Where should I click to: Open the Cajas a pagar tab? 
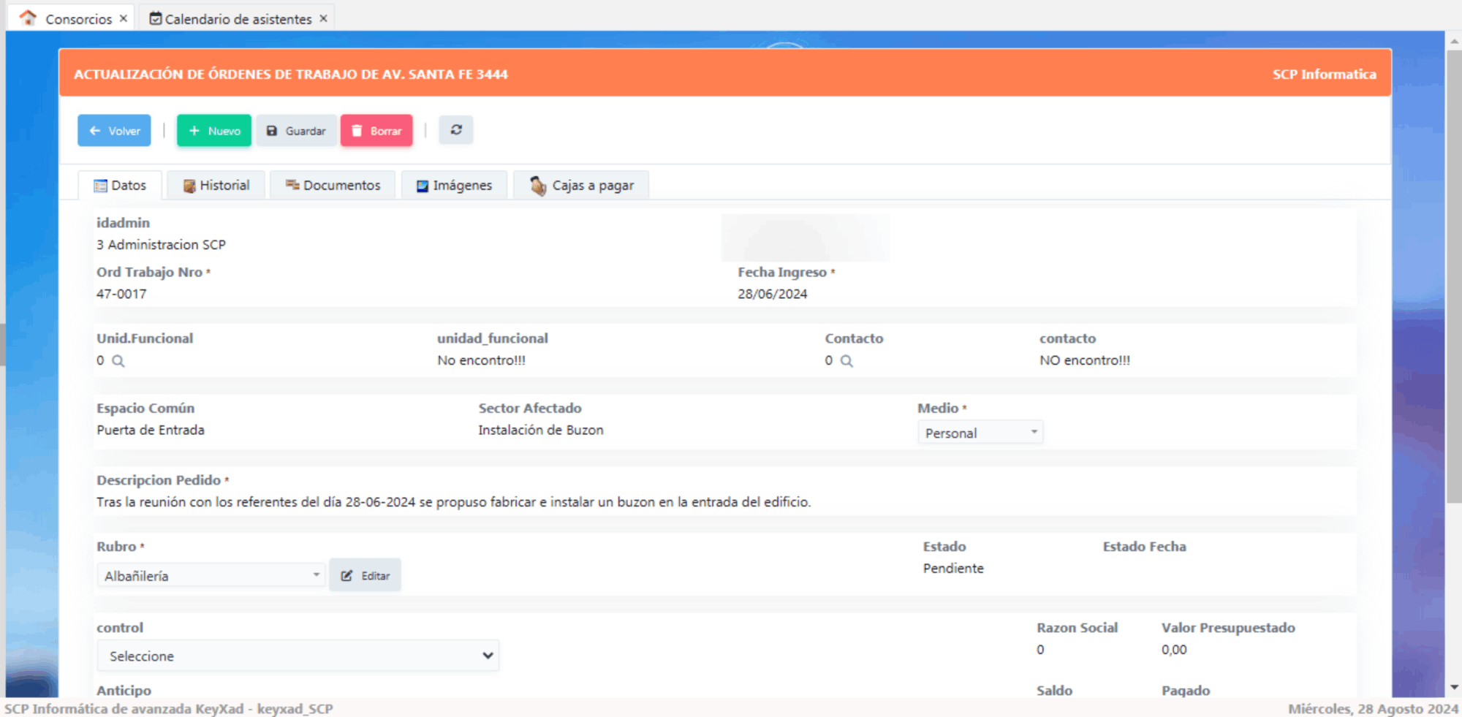tap(581, 186)
